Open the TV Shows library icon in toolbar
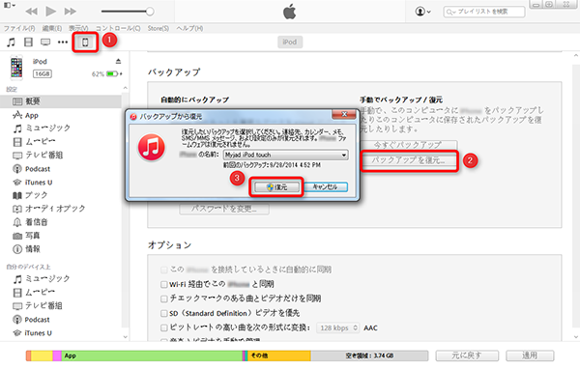The height and width of the screenshot is (370, 580). tap(45, 43)
